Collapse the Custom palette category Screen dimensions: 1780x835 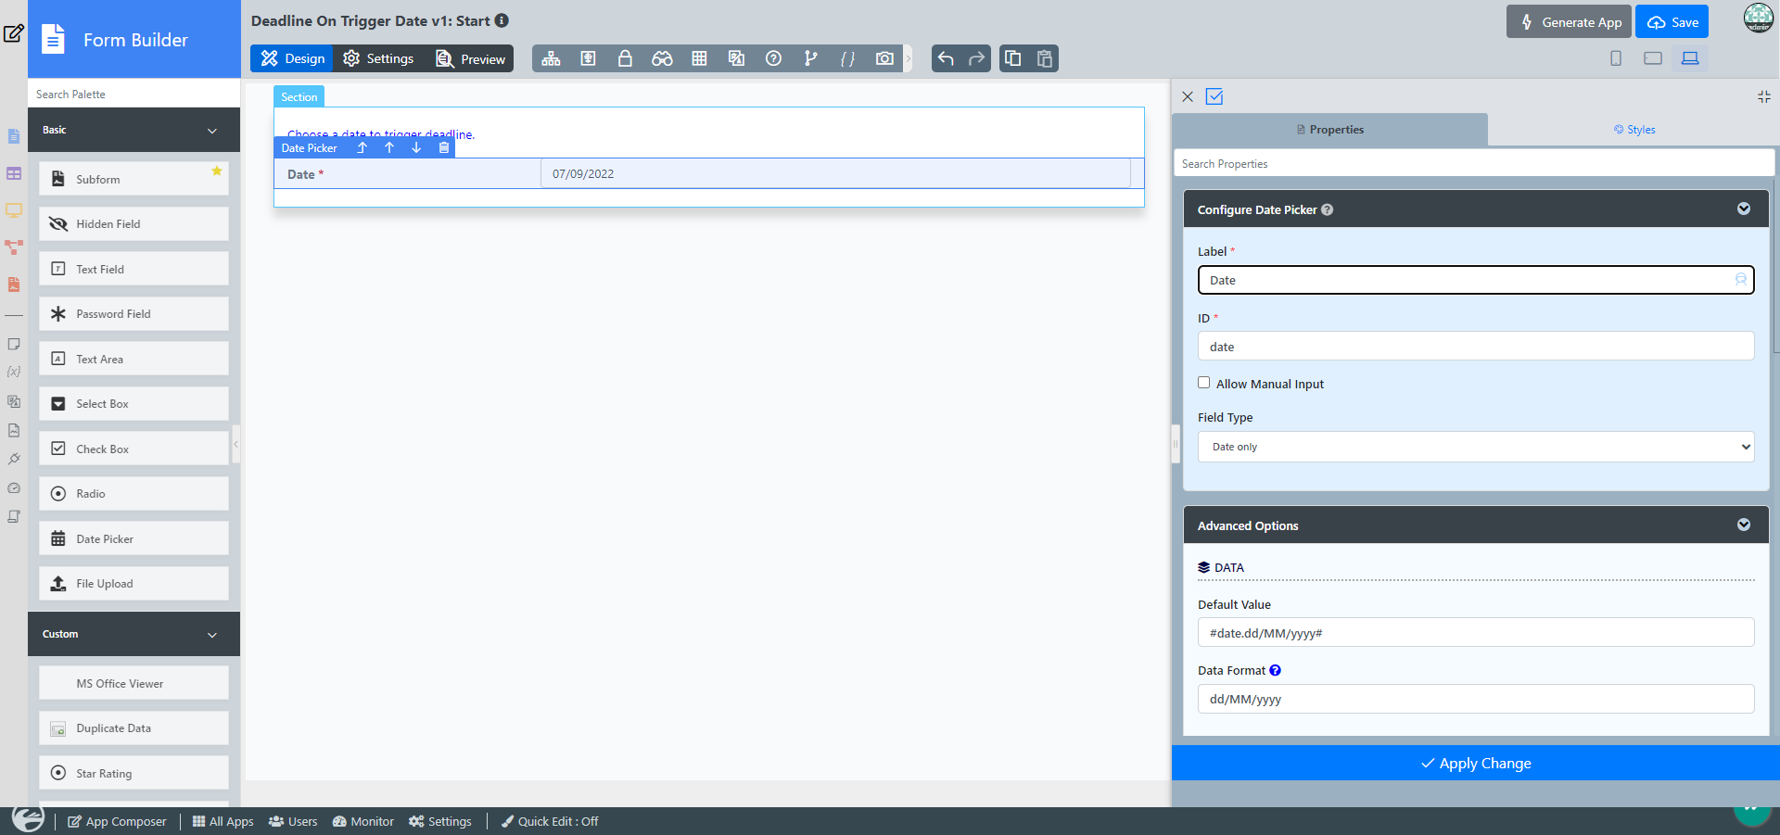pyautogui.click(x=212, y=635)
